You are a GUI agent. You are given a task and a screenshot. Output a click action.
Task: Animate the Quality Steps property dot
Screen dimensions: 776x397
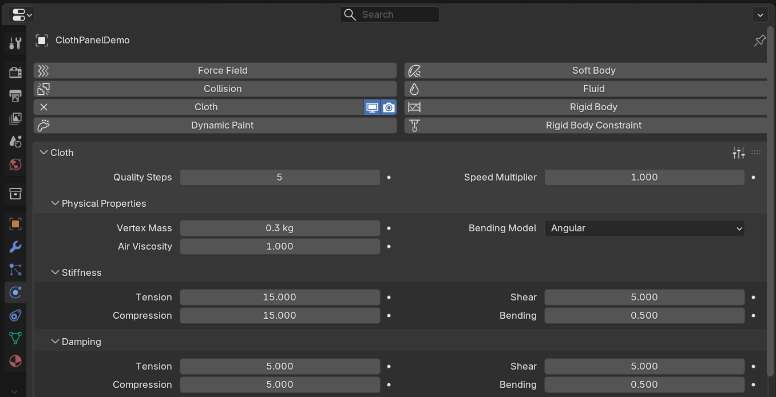coord(389,178)
